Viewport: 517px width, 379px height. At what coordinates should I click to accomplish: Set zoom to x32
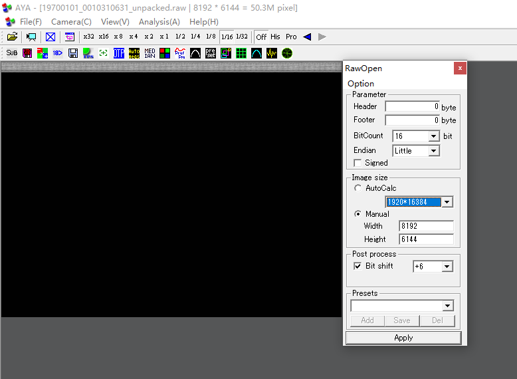pos(88,37)
